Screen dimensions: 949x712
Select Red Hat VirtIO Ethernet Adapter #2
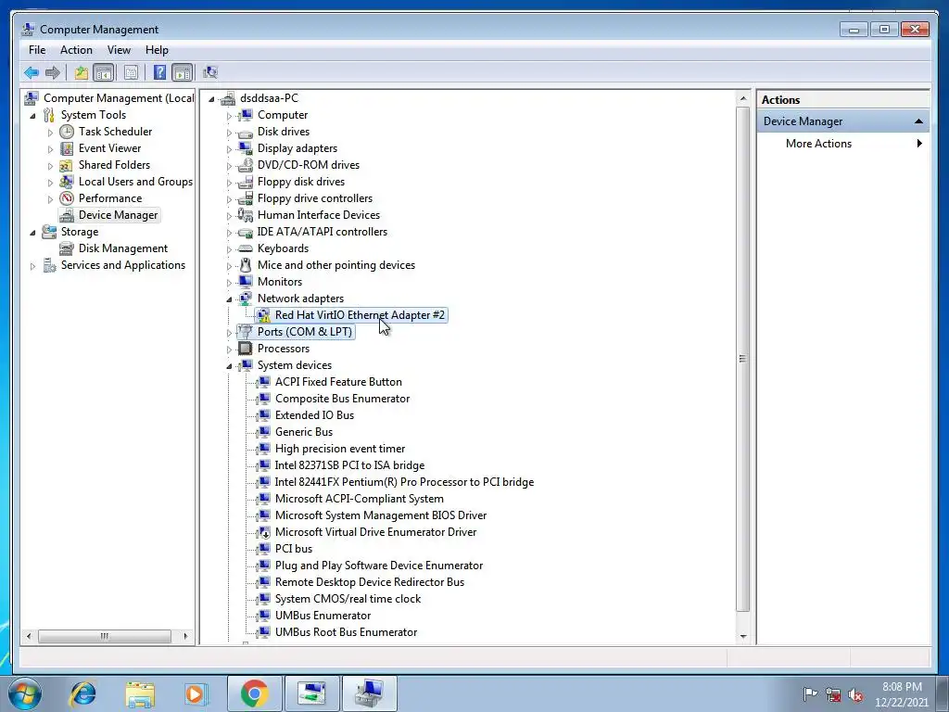coord(360,315)
